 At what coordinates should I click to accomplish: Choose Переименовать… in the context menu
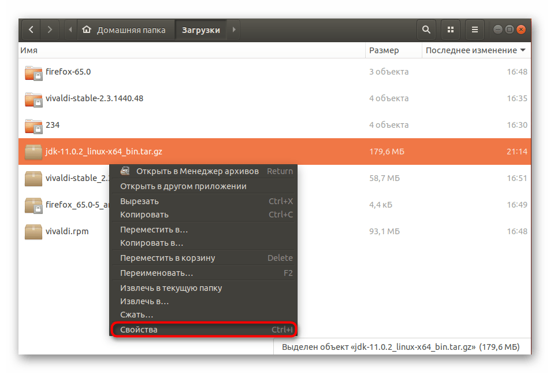point(157,273)
